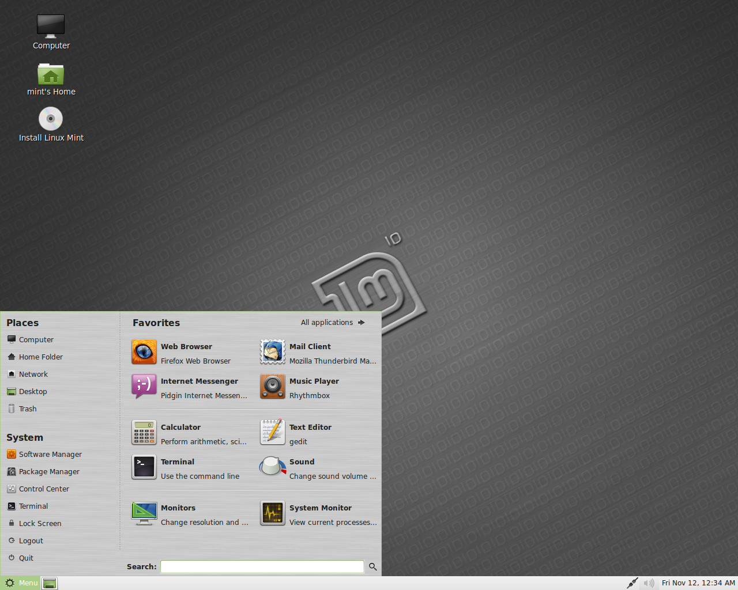Click 'Use the command line' text
This screenshot has width=738, height=590.
point(200,476)
